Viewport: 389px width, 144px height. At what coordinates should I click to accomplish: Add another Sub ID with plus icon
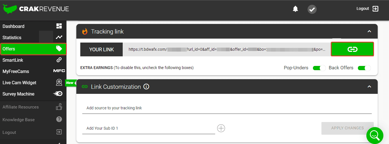[x=221, y=128]
